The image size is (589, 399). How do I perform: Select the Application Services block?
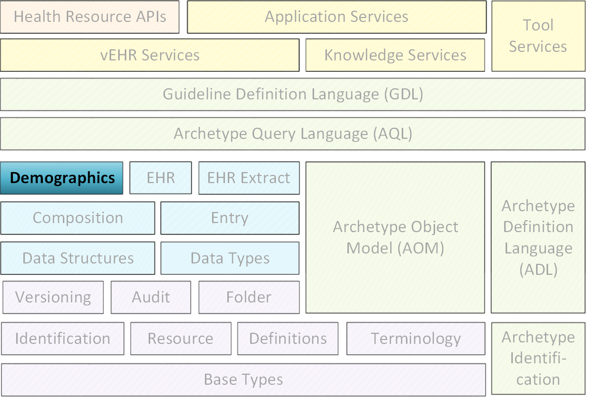336,17
